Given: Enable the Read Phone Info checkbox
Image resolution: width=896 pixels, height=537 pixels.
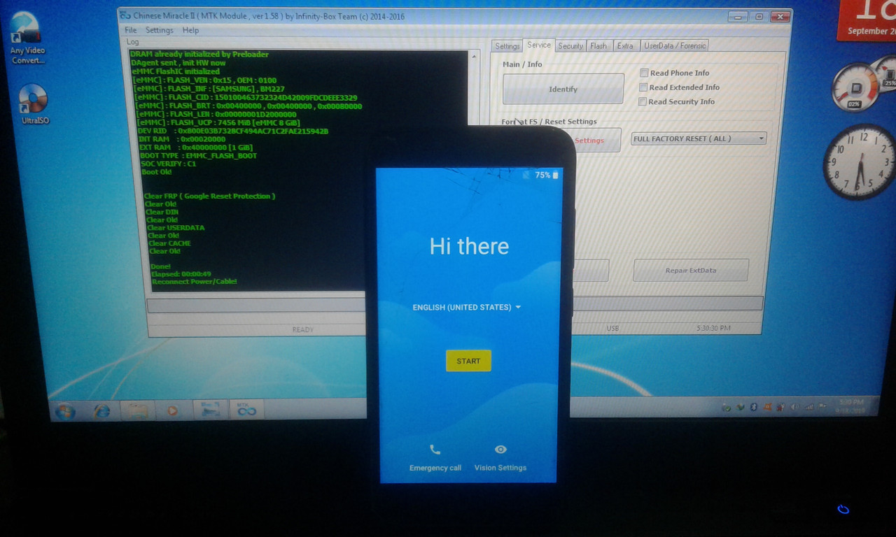Looking at the screenshot, I should (644, 73).
